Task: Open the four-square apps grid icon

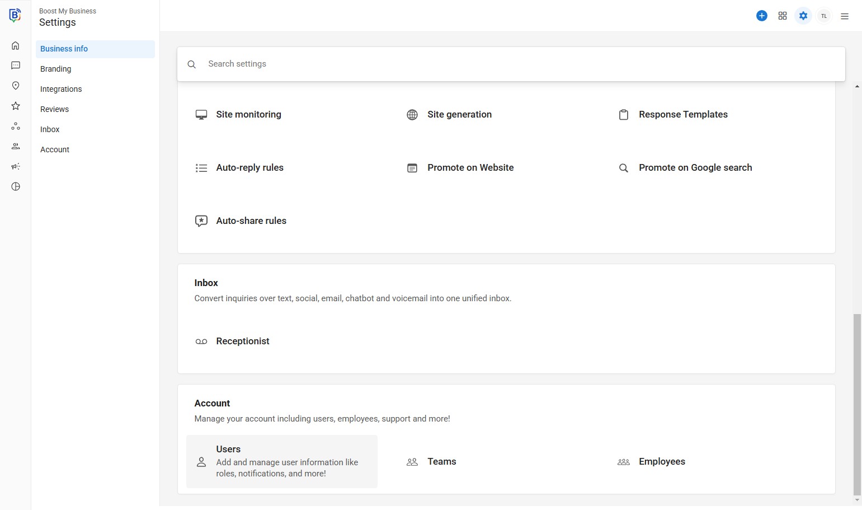Action: [x=783, y=16]
